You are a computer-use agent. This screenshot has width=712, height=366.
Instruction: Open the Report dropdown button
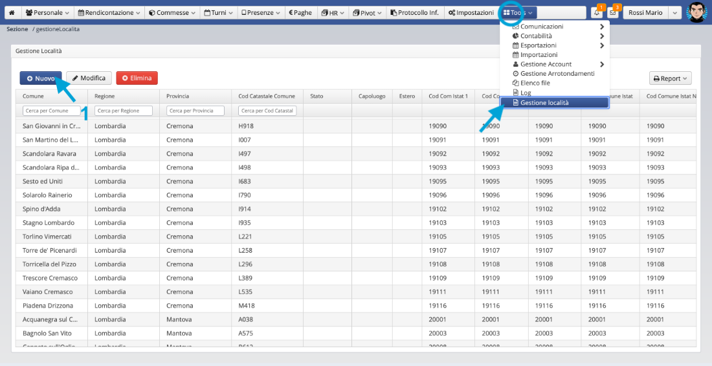670,78
